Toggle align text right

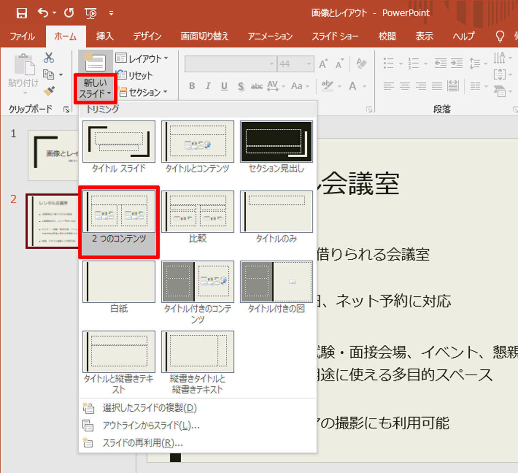point(420,86)
